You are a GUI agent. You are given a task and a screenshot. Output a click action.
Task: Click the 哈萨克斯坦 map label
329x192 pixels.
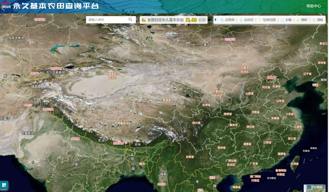(x=16, y=38)
